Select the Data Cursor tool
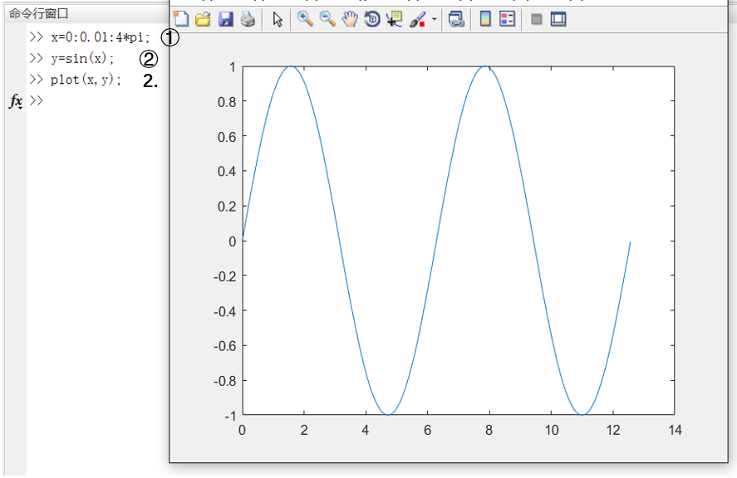The height and width of the screenshot is (478, 737). [x=394, y=19]
